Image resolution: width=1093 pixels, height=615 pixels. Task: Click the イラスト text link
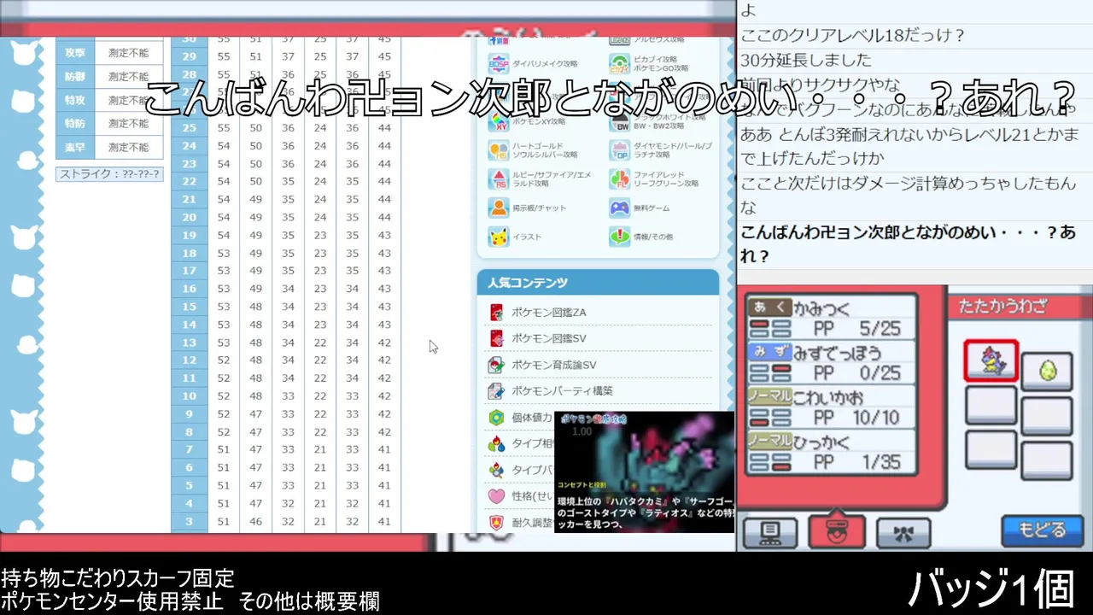pyautogui.click(x=526, y=237)
